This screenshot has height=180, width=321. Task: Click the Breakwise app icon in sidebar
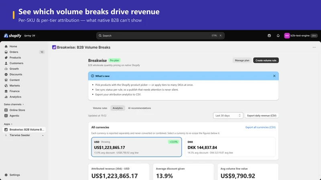(x=6, y=130)
